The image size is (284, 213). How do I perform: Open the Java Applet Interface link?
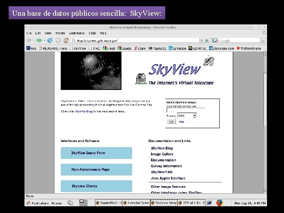168,178
